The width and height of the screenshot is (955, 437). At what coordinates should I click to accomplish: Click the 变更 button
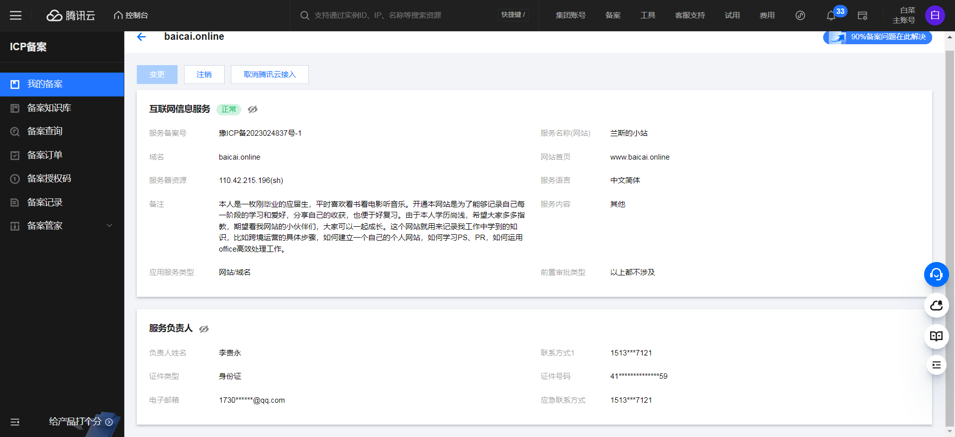[157, 75]
